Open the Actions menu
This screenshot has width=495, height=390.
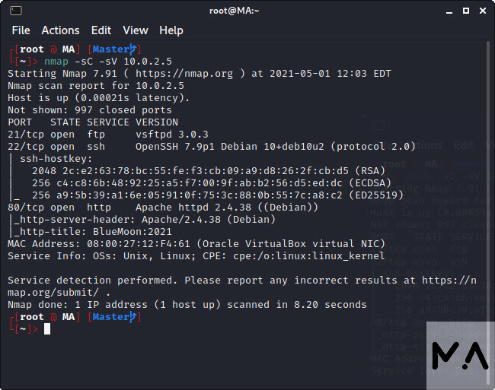60,30
